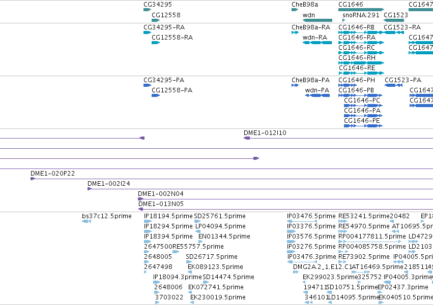Select the IP03476.5prime EST label
Image resolution: width=433 pixels, height=305 pixels.
tap(311, 216)
